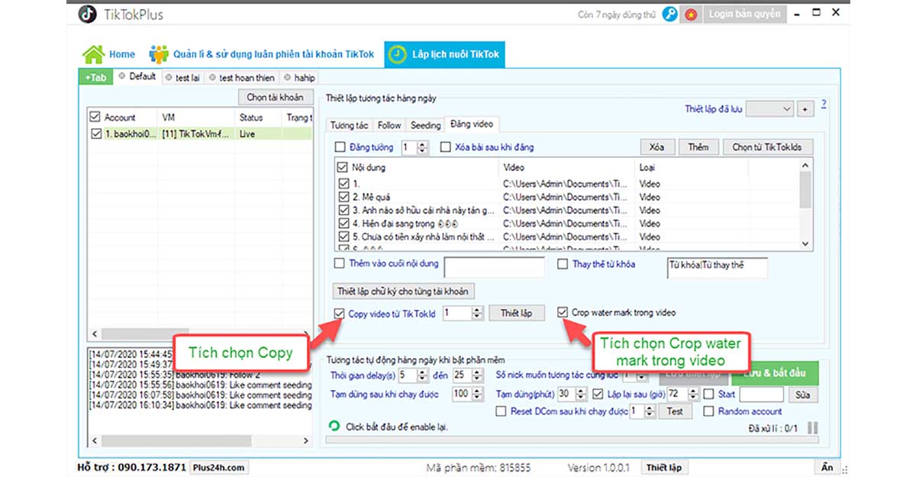Select the 'test lai' group tab
Screen dimensions: 916x477
182,77
